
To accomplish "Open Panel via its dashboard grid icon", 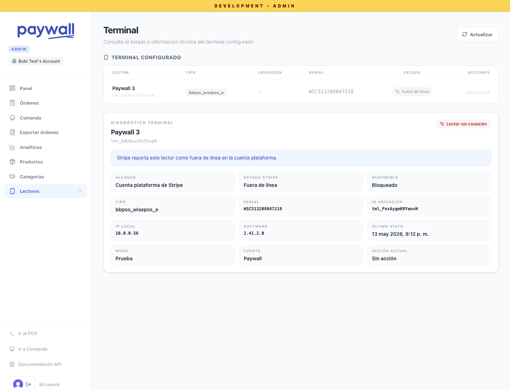I will [x=12, y=88].
